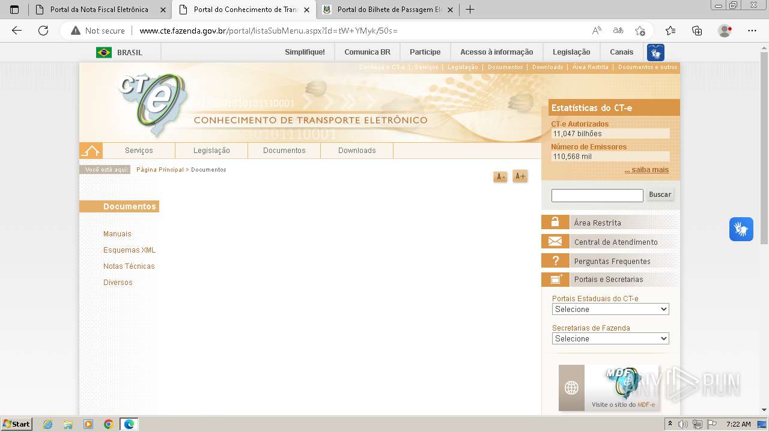
Task: Click the Buscar search button
Action: [660, 194]
